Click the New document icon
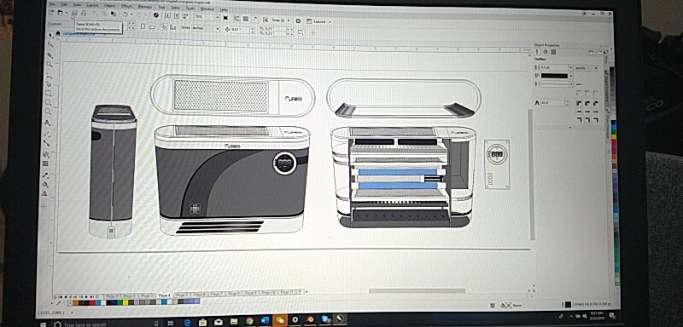The width and height of the screenshot is (683, 327). click(x=51, y=13)
